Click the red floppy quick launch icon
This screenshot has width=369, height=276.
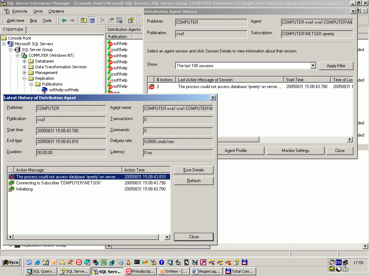pyautogui.click(x=245, y=262)
